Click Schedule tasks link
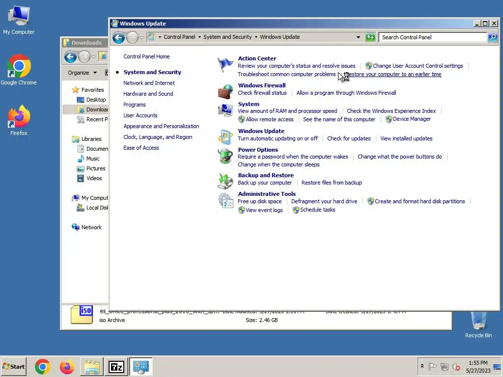The height and width of the screenshot is (377, 503). (x=318, y=210)
